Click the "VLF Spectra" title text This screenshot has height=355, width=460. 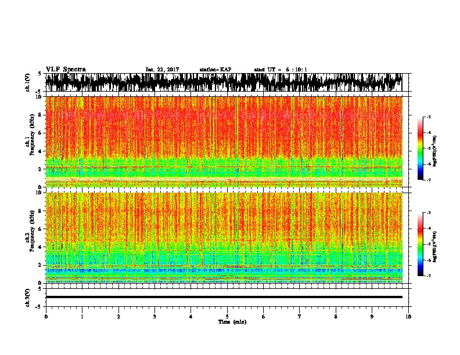(66, 69)
